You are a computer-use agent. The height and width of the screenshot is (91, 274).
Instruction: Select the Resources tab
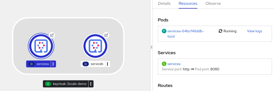click(188, 4)
